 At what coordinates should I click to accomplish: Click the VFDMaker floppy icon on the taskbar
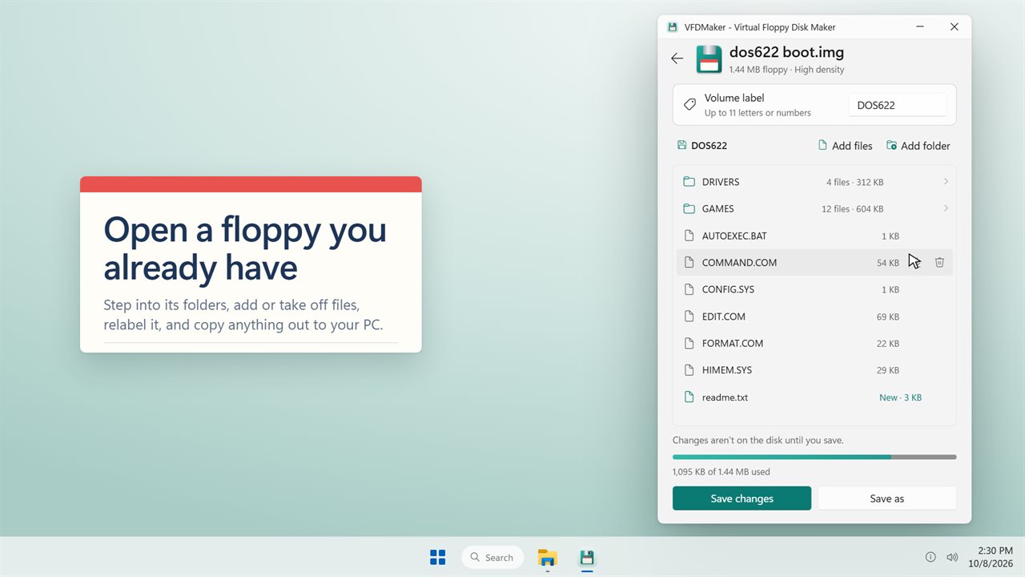tap(587, 557)
